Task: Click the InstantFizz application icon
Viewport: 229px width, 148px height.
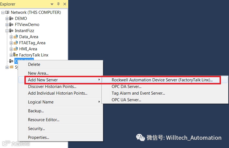Action: pyautogui.click(x=11, y=31)
